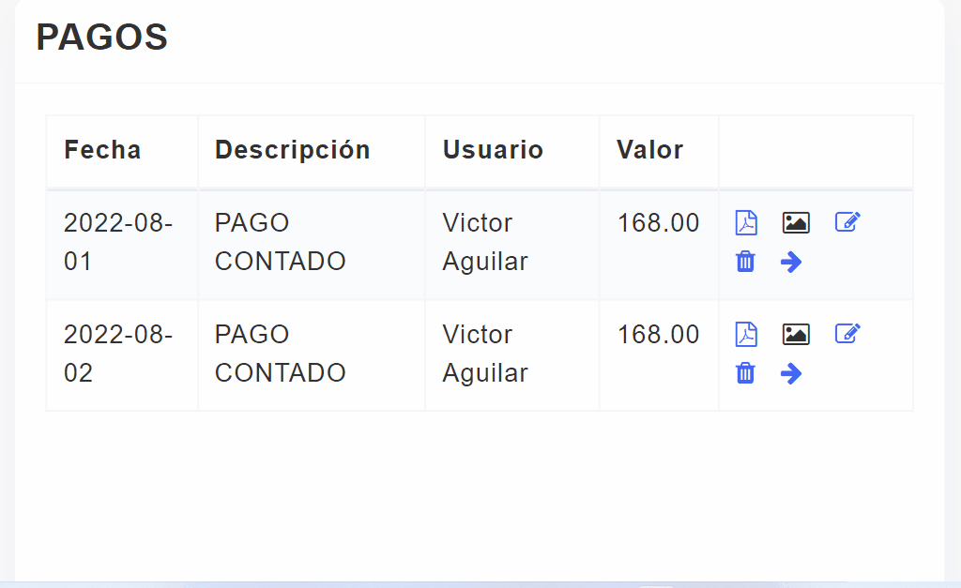The image size is (961, 588).
Task: Click the PAGOS heading
Action: coord(101,38)
